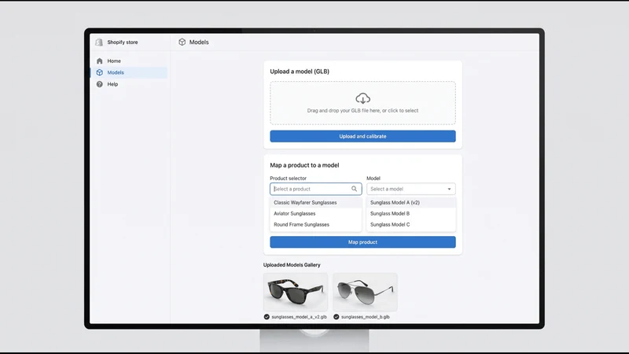Viewport: 629px width, 354px height.
Task: Open the Select a model dropdown
Action: coord(410,189)
